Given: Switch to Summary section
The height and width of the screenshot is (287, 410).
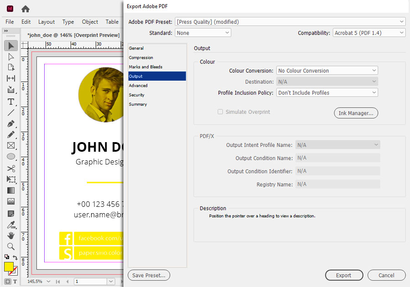Looking at the screenshot, I should (x=157, y=104).
